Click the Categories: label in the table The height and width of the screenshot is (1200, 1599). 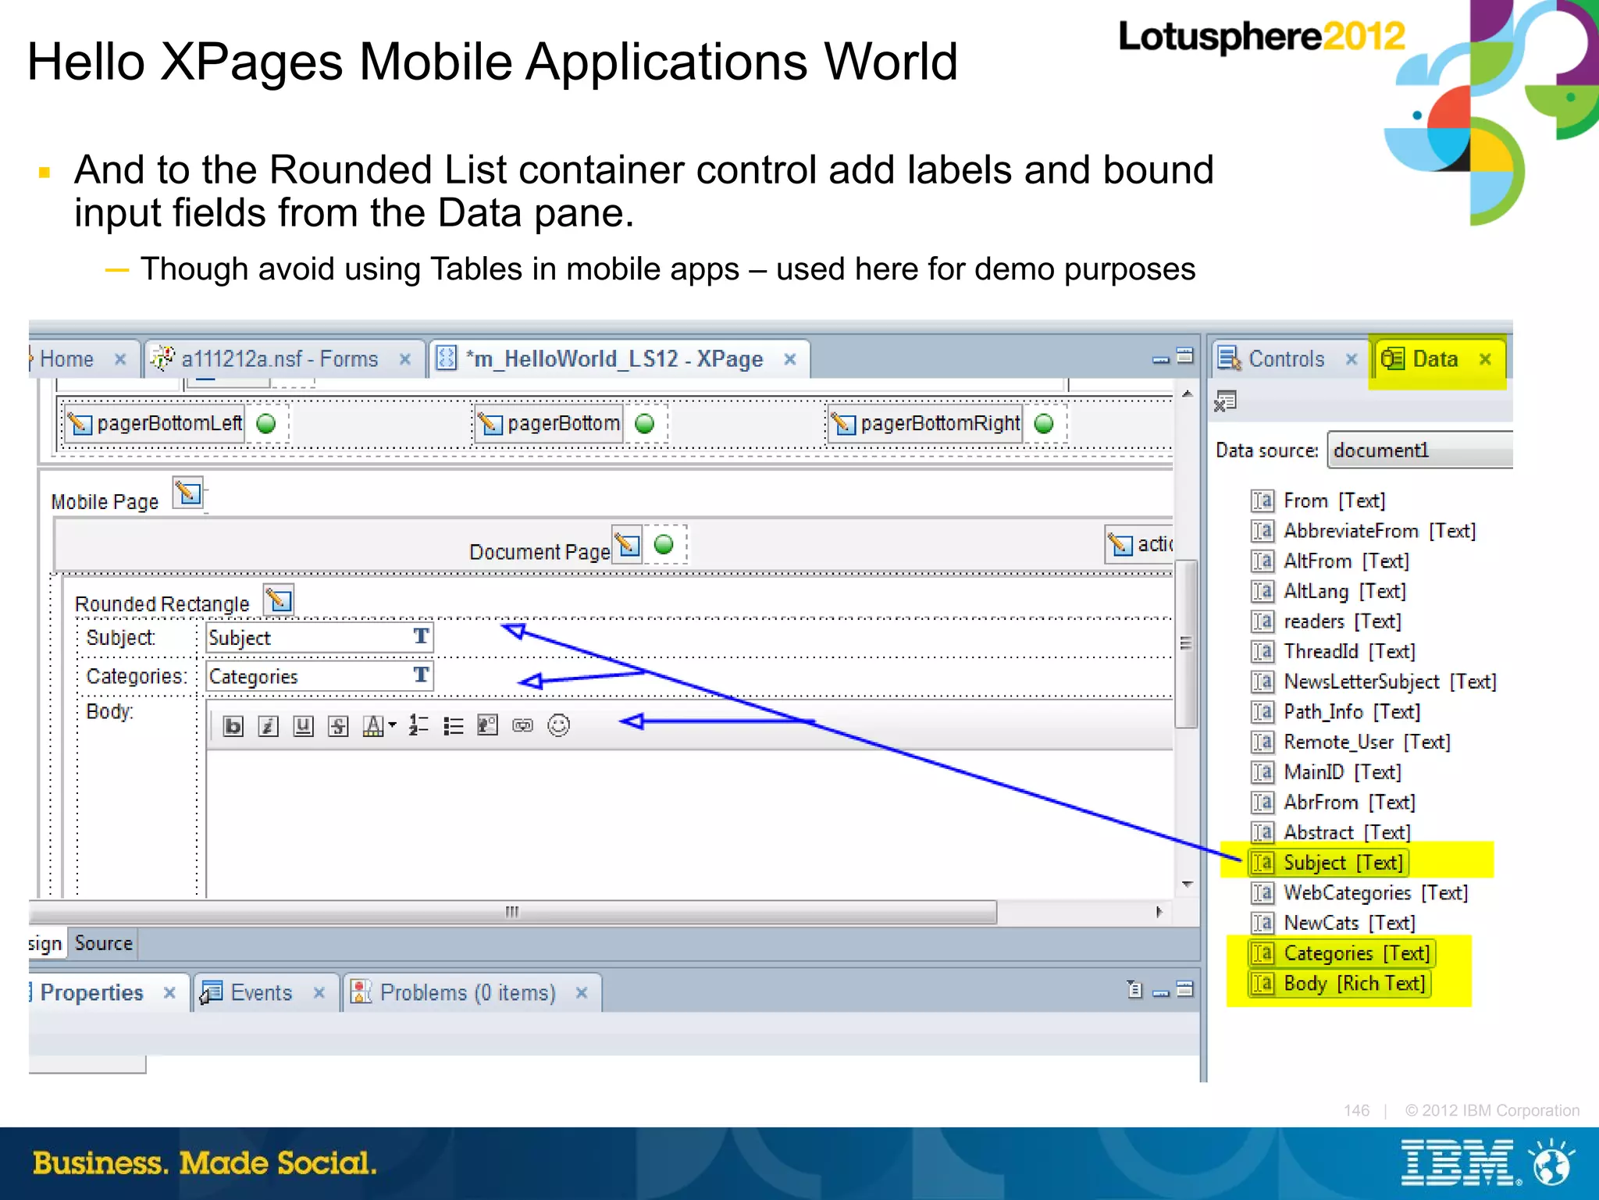(137, 676)
